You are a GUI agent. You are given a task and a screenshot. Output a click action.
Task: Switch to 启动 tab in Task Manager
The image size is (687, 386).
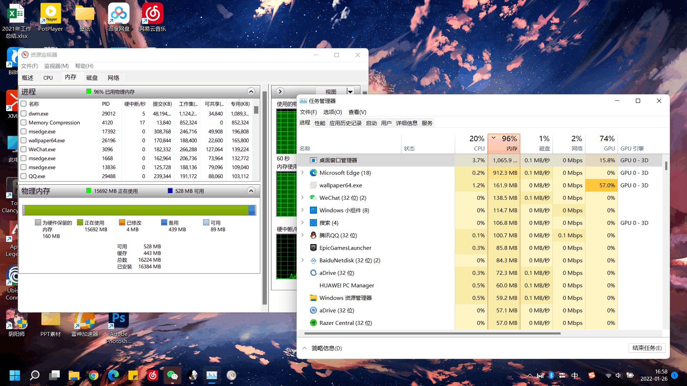click(x=371, y=123)
